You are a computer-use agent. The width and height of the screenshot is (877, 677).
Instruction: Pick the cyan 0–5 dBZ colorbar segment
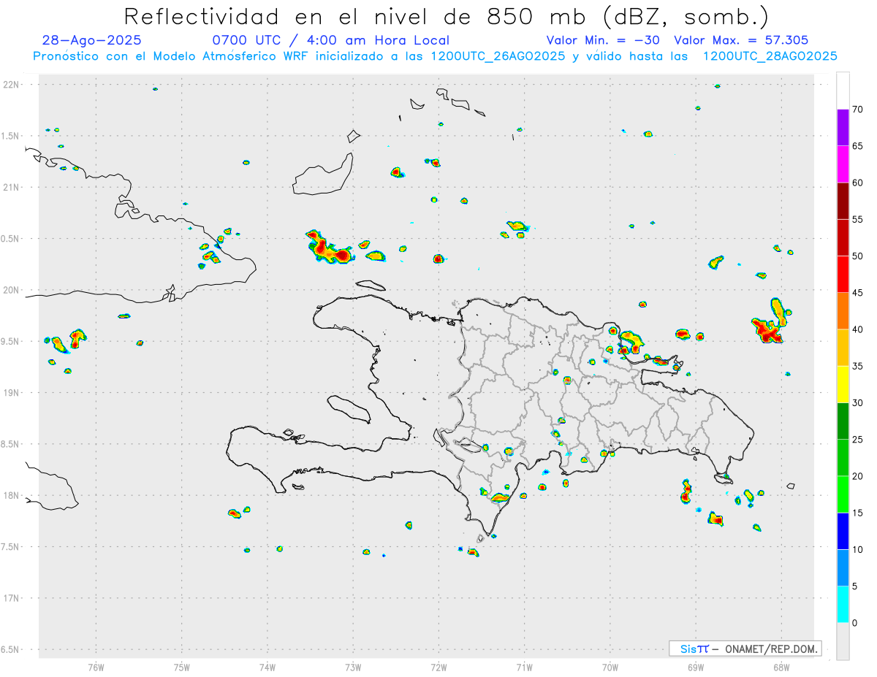843,605
